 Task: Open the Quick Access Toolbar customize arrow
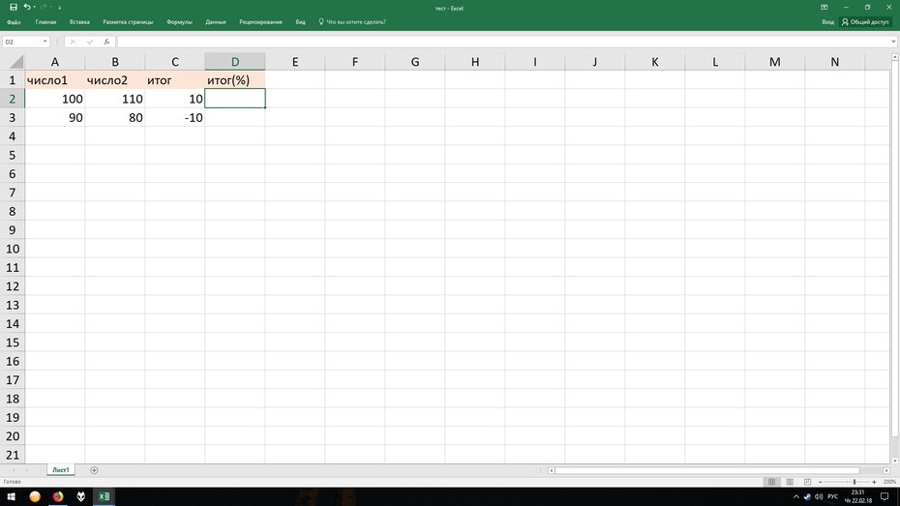60,8
